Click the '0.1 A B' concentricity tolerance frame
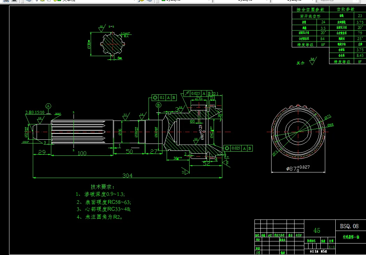Viewport: 366px width, 255px height. [x=164, y=98]
